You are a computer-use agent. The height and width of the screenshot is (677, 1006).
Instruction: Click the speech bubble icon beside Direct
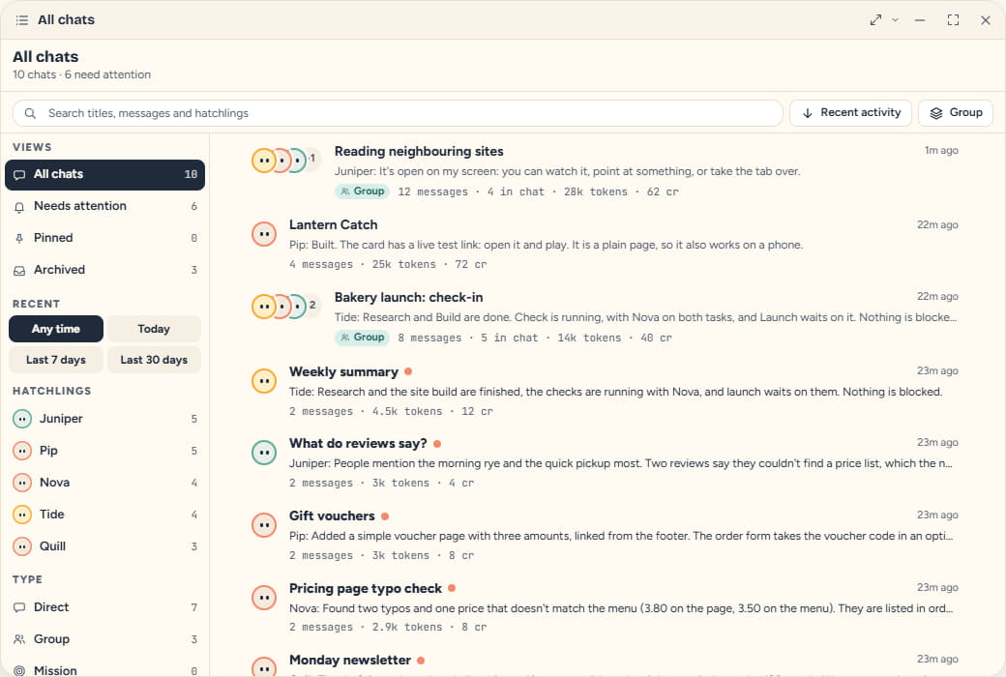19,607
